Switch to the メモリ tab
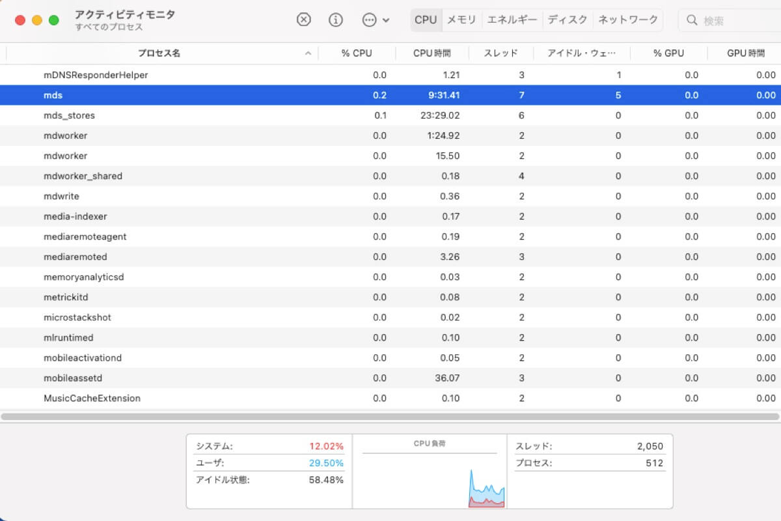Screen dimensions: 781x521 click(x=461, y=20)
